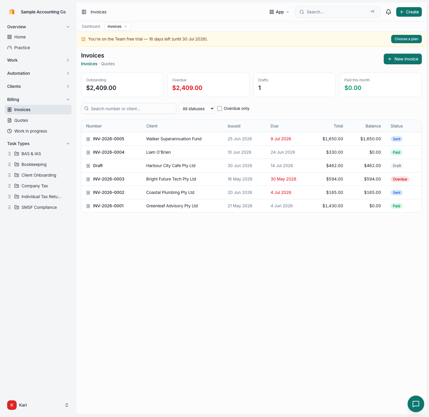This screenshot has height=417, width=429.
Task: Click invoice icon next to INV-2026-0003
Action: click(88, 179)
